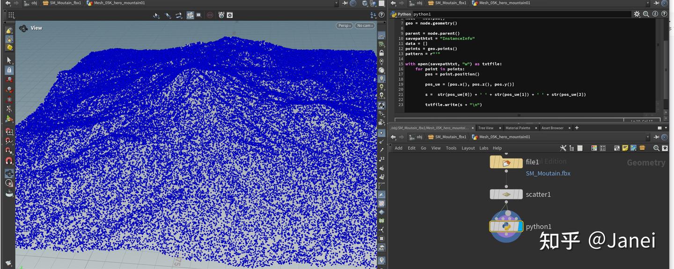Image resolution: width=674 pixels, height=269 pixels.
Task: Select the scatter1 node
Action: (506, 194)
